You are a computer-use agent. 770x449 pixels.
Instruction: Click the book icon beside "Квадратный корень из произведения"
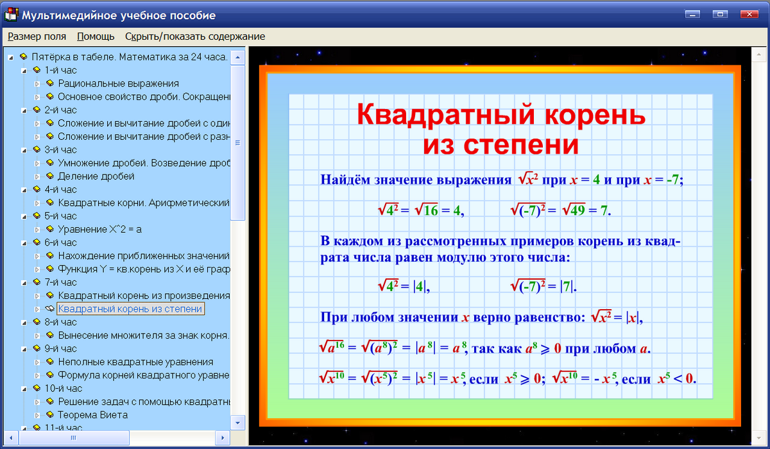(x=50, y=296)
